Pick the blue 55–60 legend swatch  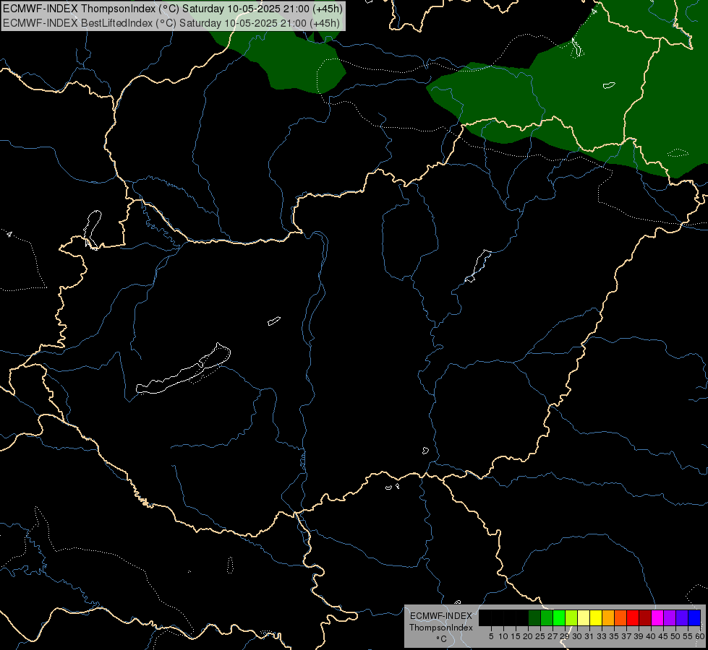tap(694, 617)
